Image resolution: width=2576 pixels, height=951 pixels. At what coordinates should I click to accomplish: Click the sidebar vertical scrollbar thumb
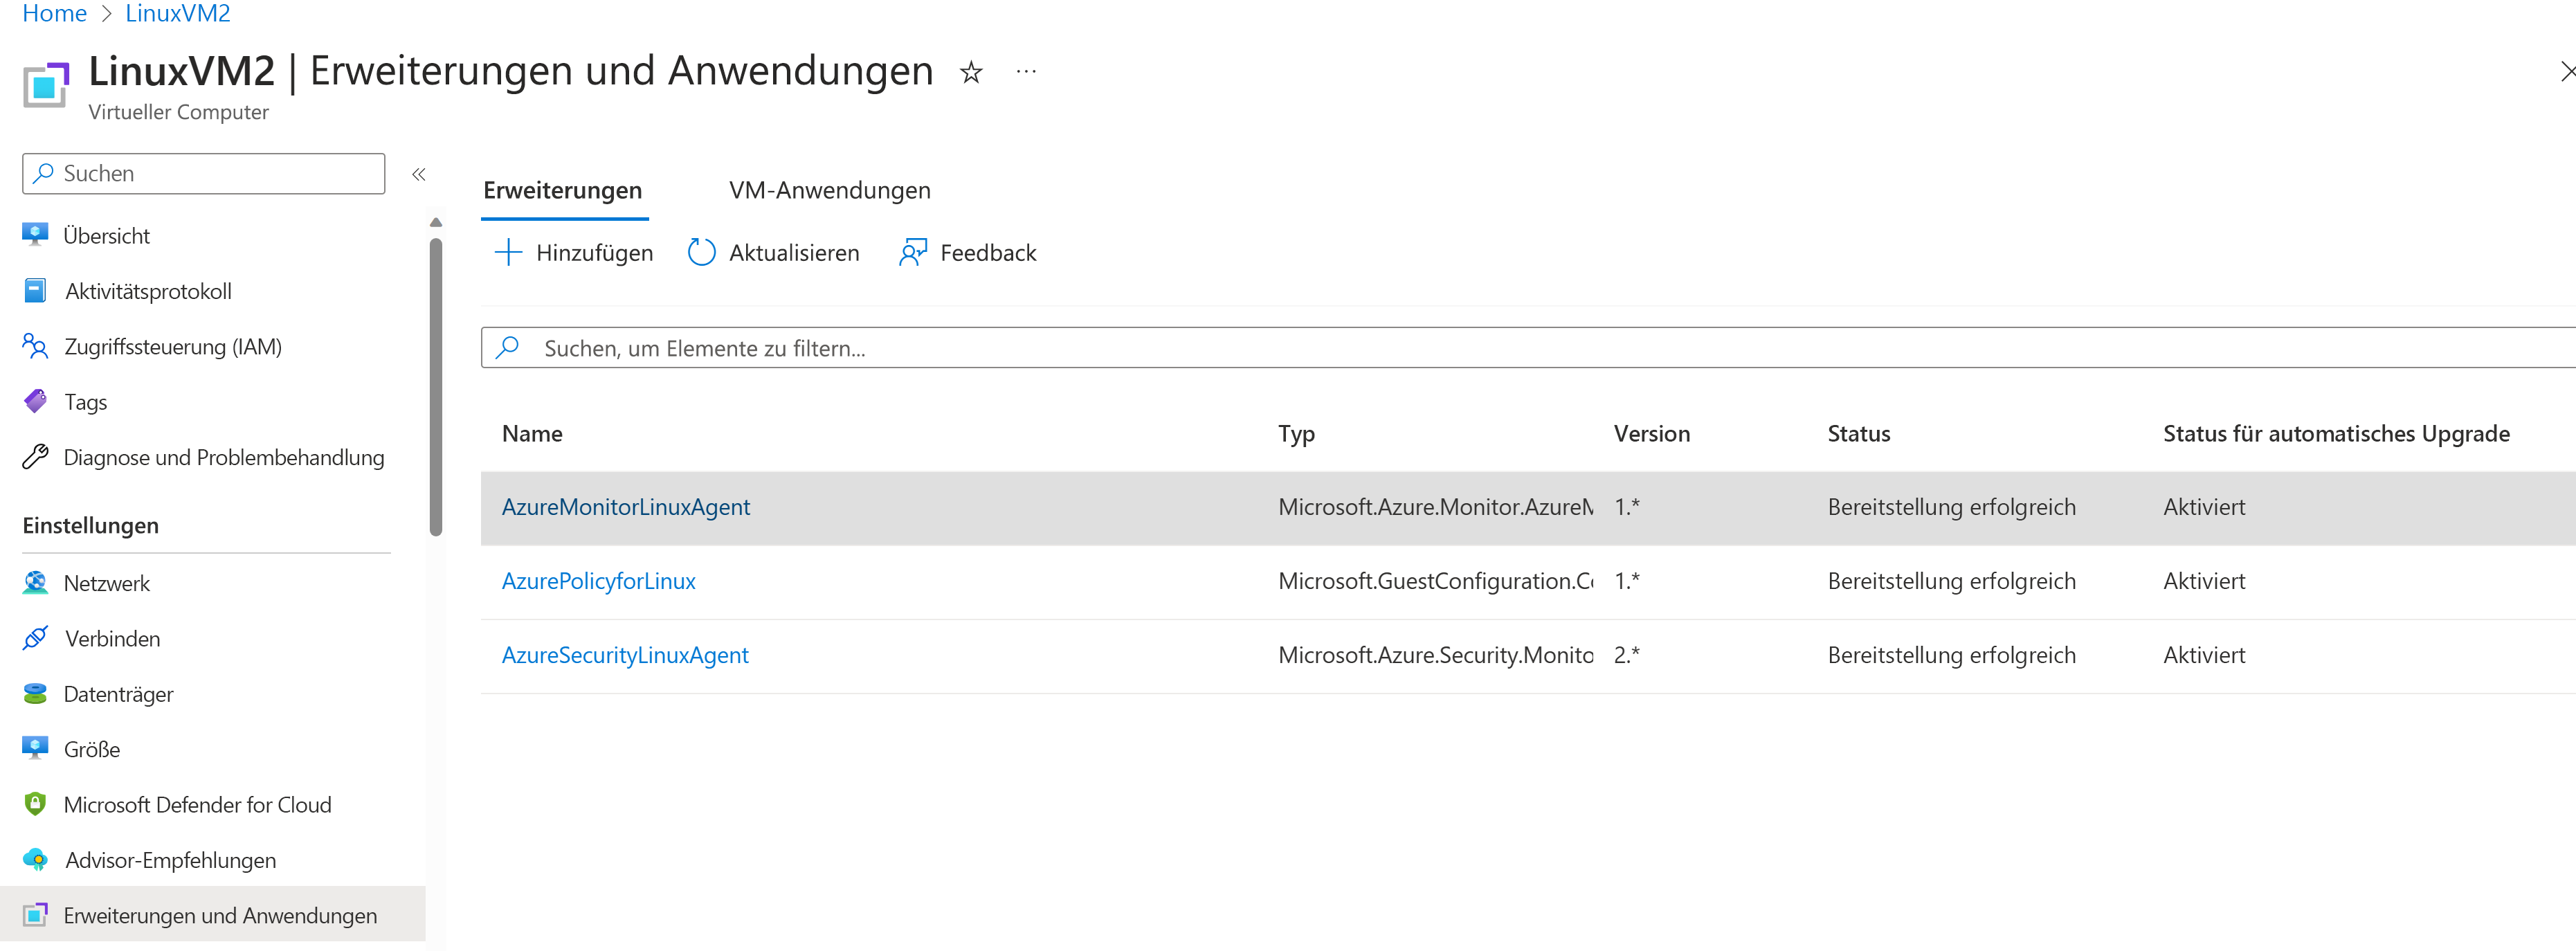click(x=436, y=386)
